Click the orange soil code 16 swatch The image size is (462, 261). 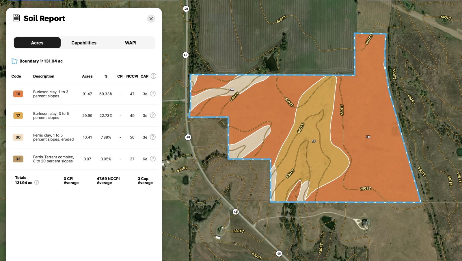coord(18,94)
